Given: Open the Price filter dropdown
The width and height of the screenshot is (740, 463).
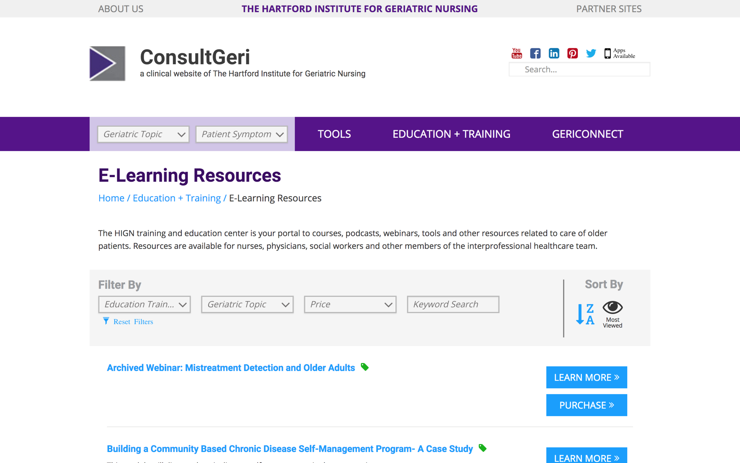Looking at the screenshot, I should pos(350,305).
